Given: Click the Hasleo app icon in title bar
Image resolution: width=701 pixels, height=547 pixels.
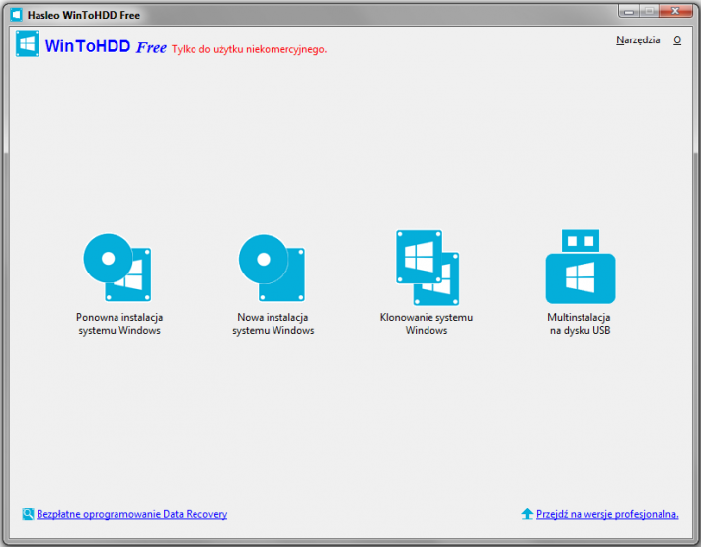Looking at the screenshot, I should pyautogui.click(x=17, y=15).
